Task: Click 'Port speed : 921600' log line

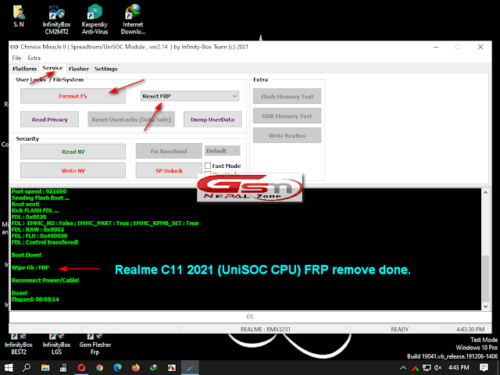Action: click(x=39, y=191)
